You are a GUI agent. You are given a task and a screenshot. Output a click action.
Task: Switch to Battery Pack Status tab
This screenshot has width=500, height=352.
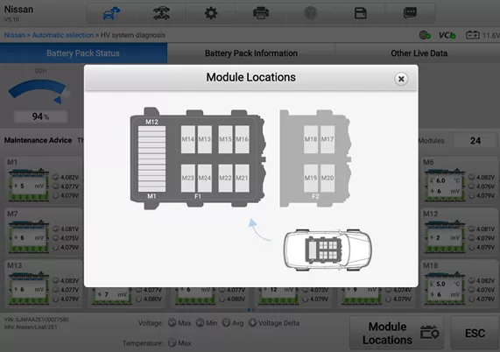pyautogui.click(x=83, y=53)
